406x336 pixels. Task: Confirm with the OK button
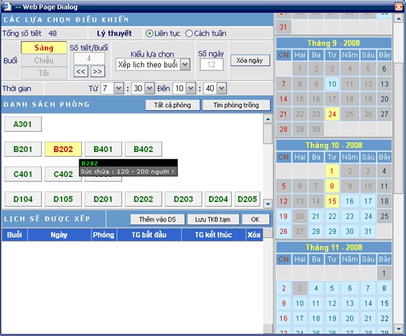[x=254, y=219]
